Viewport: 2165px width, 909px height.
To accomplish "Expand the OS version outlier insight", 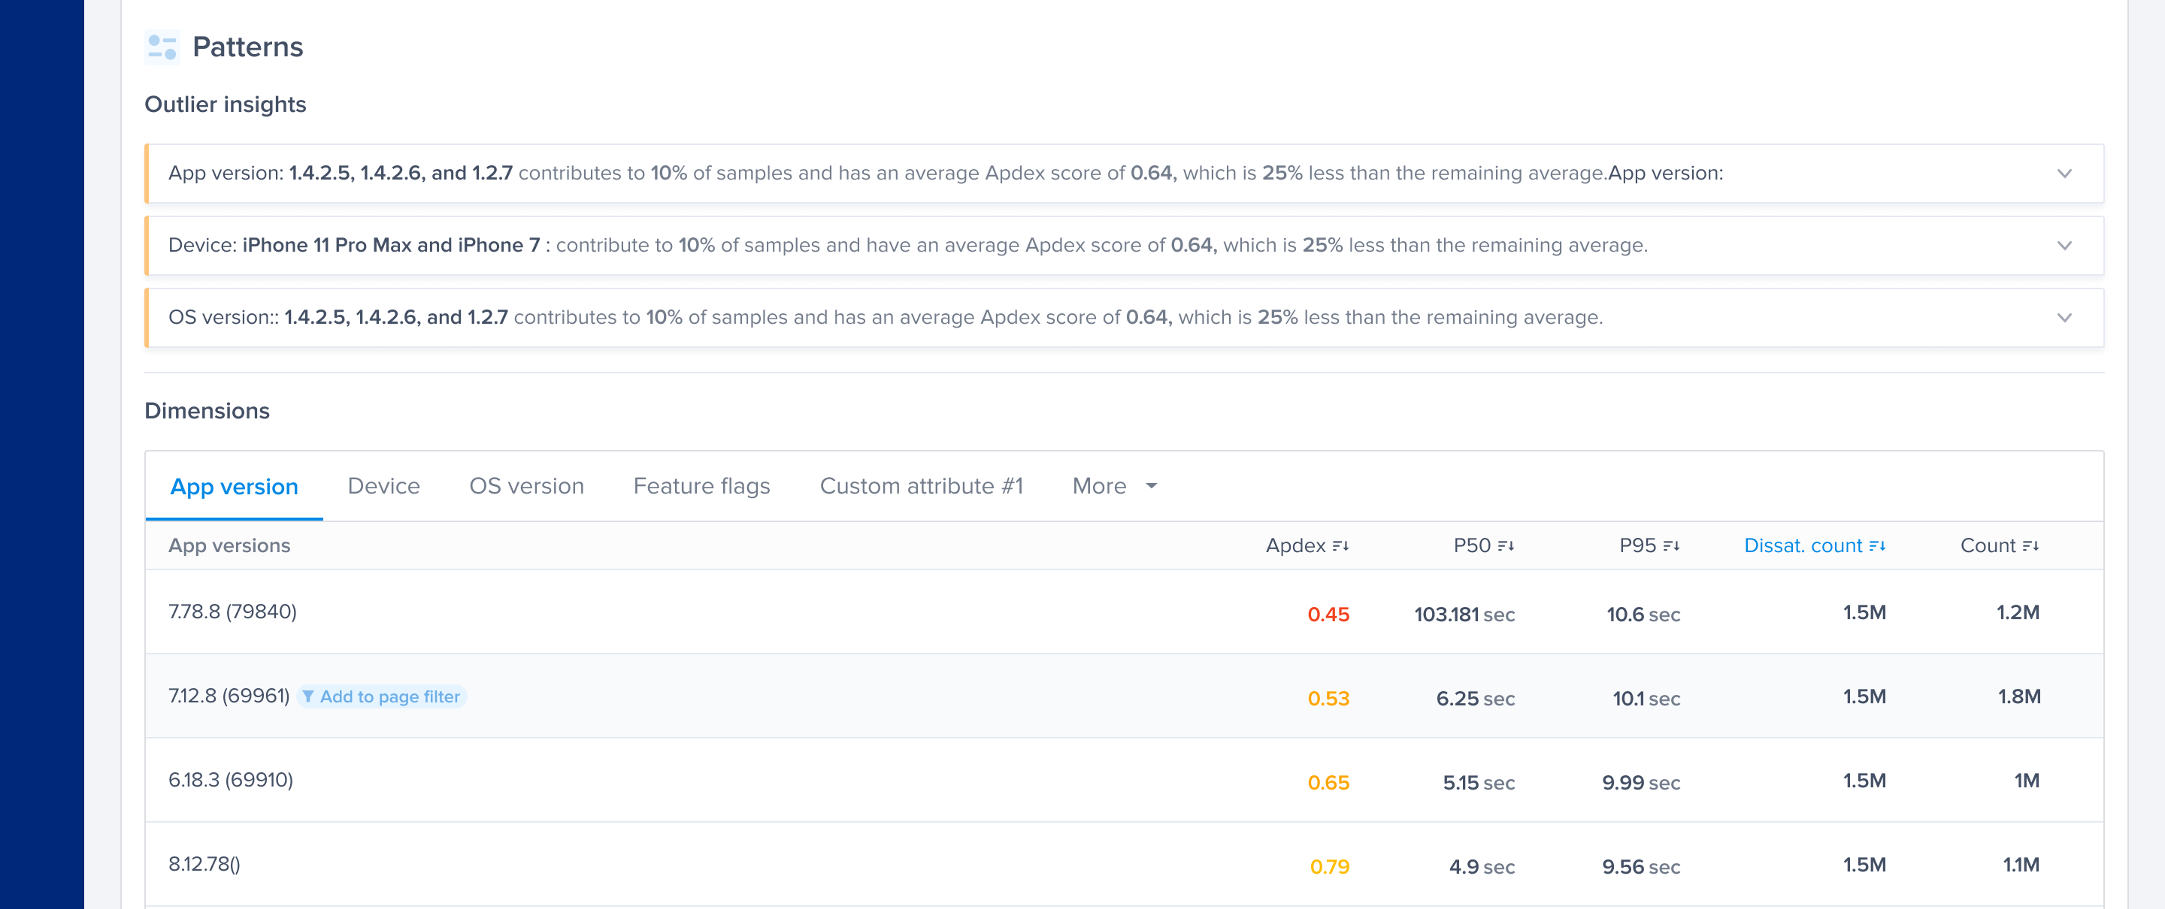I will (2064, 319).
